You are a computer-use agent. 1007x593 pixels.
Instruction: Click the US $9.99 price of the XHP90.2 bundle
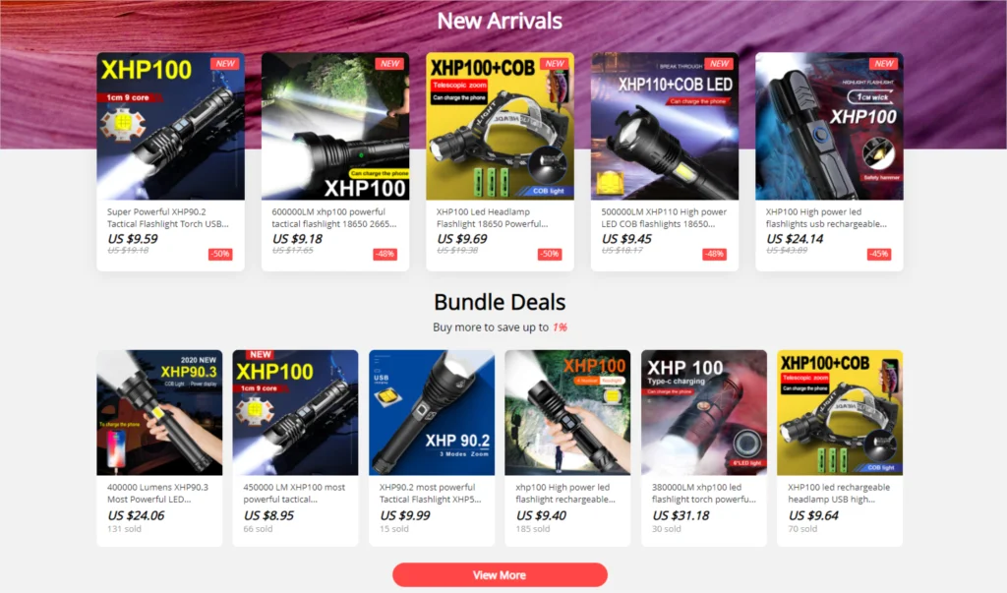point(405,516)
